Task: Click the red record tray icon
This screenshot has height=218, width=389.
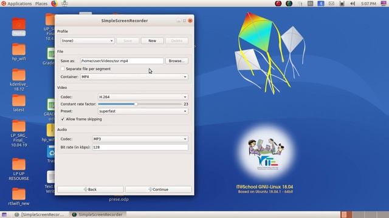Action: click(278, 4)
